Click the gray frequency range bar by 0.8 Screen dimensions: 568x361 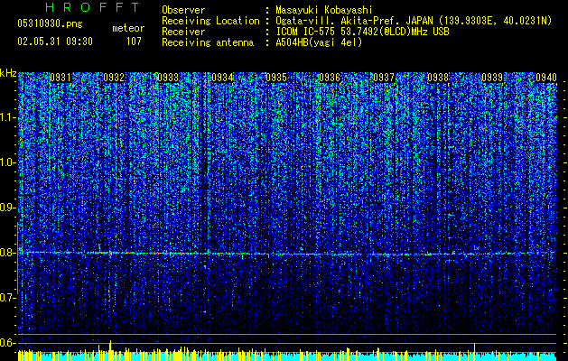click(17, 258)
